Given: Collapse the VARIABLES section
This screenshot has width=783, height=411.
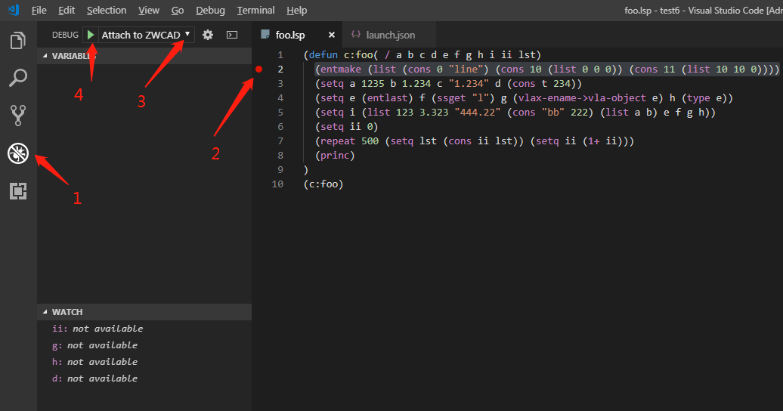Looking at the screenshot, I should click(x=144, y=56).
